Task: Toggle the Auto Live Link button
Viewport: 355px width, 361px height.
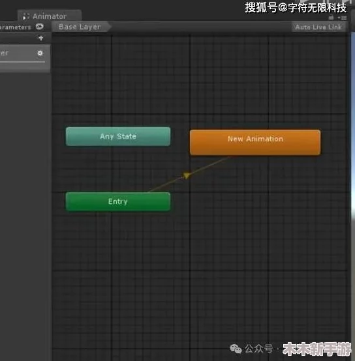Action: [318, 27]
